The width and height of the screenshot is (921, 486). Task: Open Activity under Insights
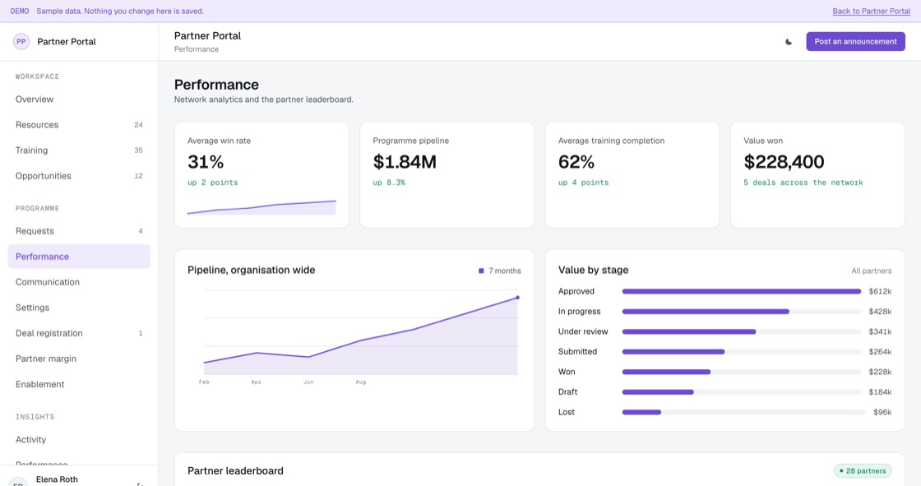79,440
